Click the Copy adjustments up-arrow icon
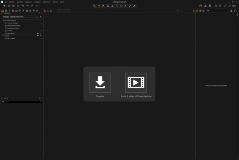The image size is (239, 160). click(225, 6)
